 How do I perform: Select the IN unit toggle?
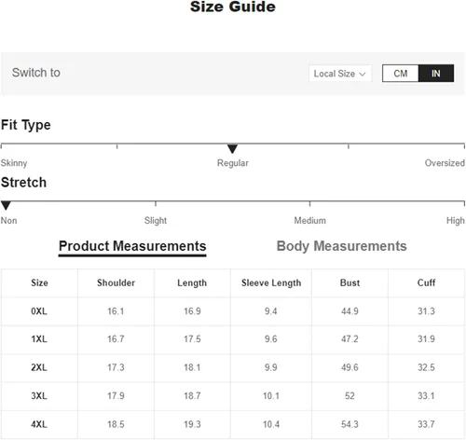(436, 74)
